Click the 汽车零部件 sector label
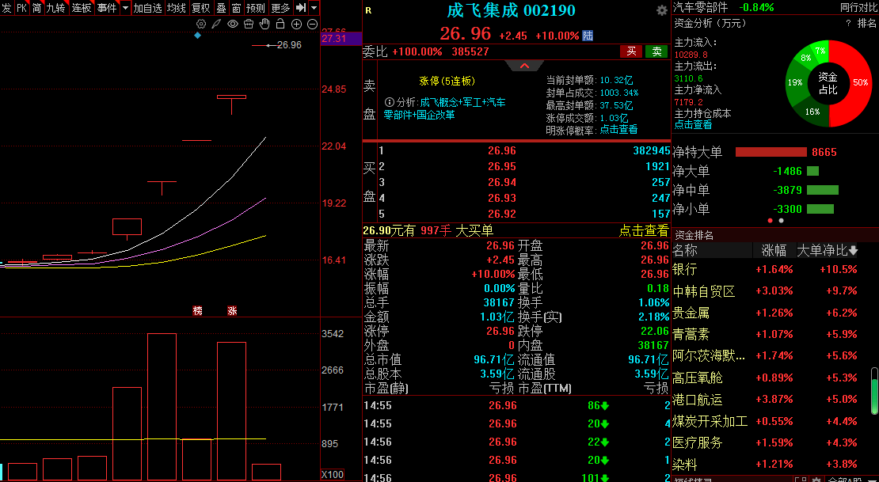Image resolution: width=879 pixels, height=482 pixels. click(x=700, y=7)
